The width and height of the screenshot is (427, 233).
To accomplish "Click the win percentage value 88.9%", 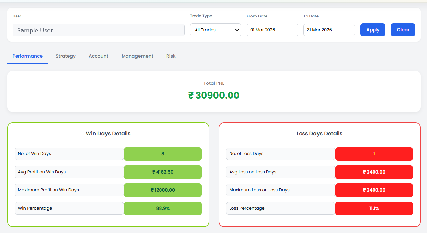I will pos(163,208).
